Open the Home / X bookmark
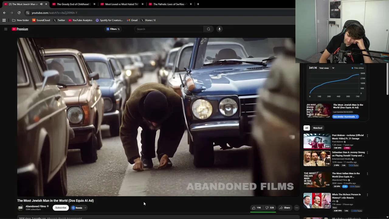The image size is (389, 219). [x=148, y=20]
